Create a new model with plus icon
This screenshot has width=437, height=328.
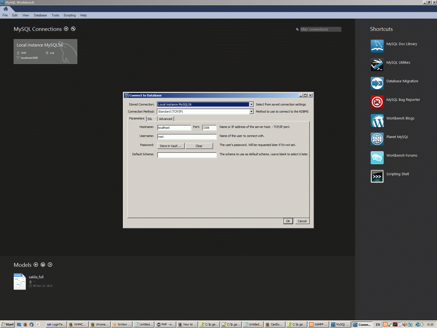(x=36, y=265)
